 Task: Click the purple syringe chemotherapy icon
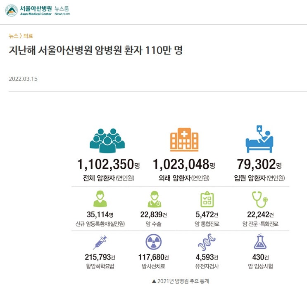point(100,242)
